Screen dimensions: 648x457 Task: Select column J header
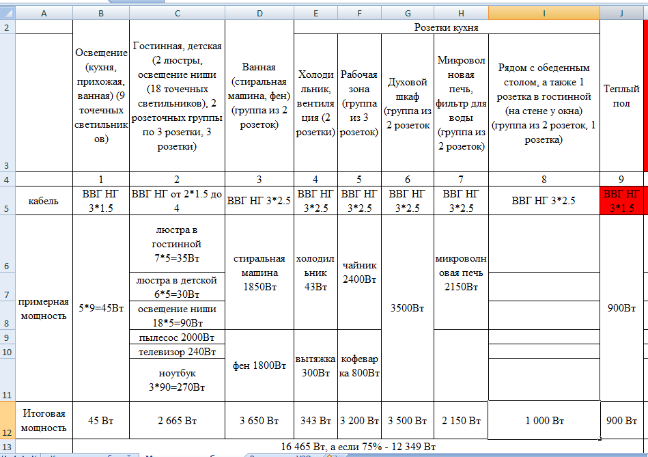tap(621, 13)
